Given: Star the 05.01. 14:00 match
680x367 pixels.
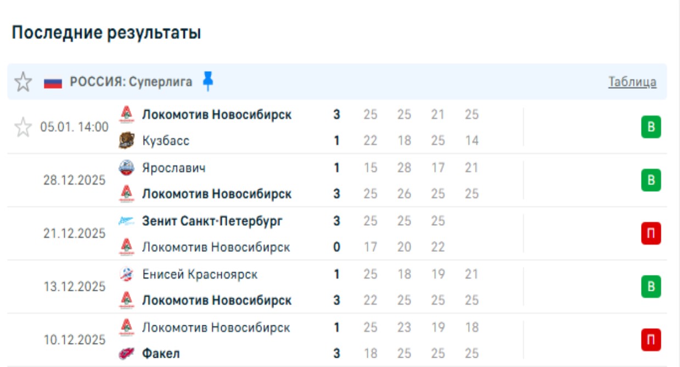Looking at the screenshot, I should pos(23,128).
